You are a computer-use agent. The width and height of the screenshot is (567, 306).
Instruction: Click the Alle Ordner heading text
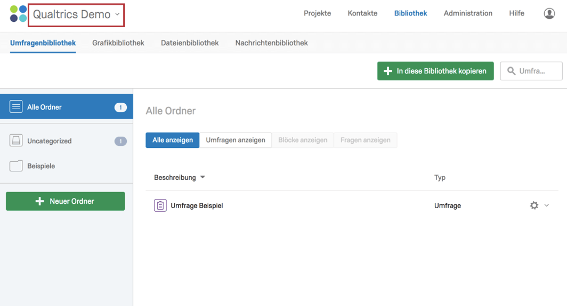click(171, 111)
